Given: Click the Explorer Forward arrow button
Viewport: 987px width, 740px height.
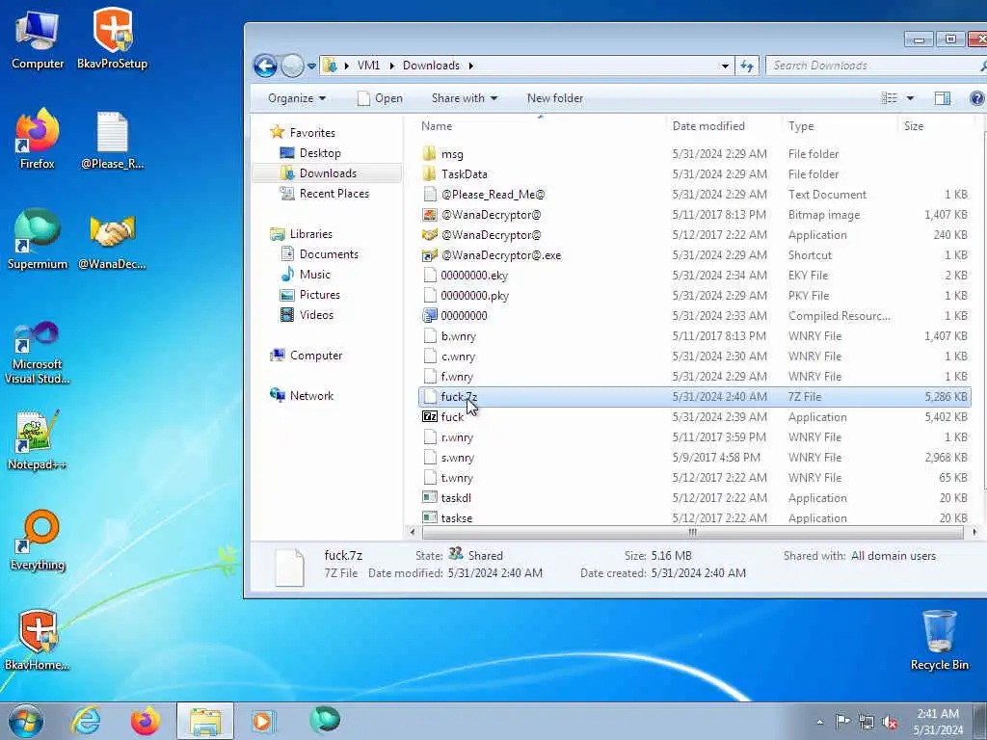Looking at the screenshot, I should point(291,66).
